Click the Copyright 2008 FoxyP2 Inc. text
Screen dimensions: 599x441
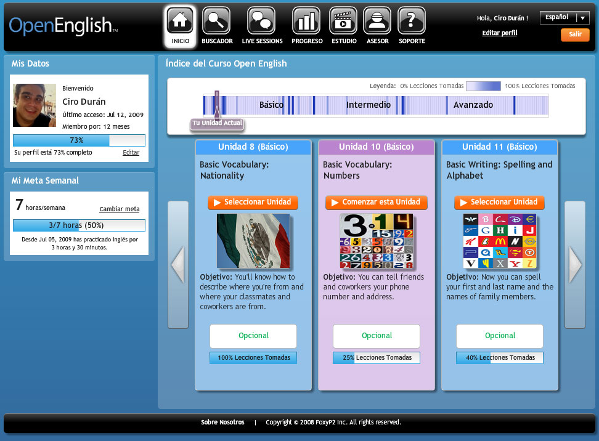pyautogui.click(x=333, y=423)
